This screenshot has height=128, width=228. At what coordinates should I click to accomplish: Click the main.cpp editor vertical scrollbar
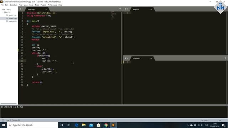point(121,38)
